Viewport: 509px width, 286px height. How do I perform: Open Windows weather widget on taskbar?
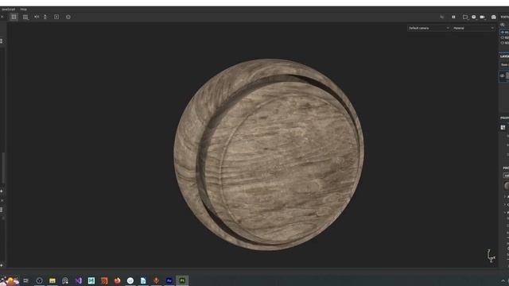[x=10, y=280]
